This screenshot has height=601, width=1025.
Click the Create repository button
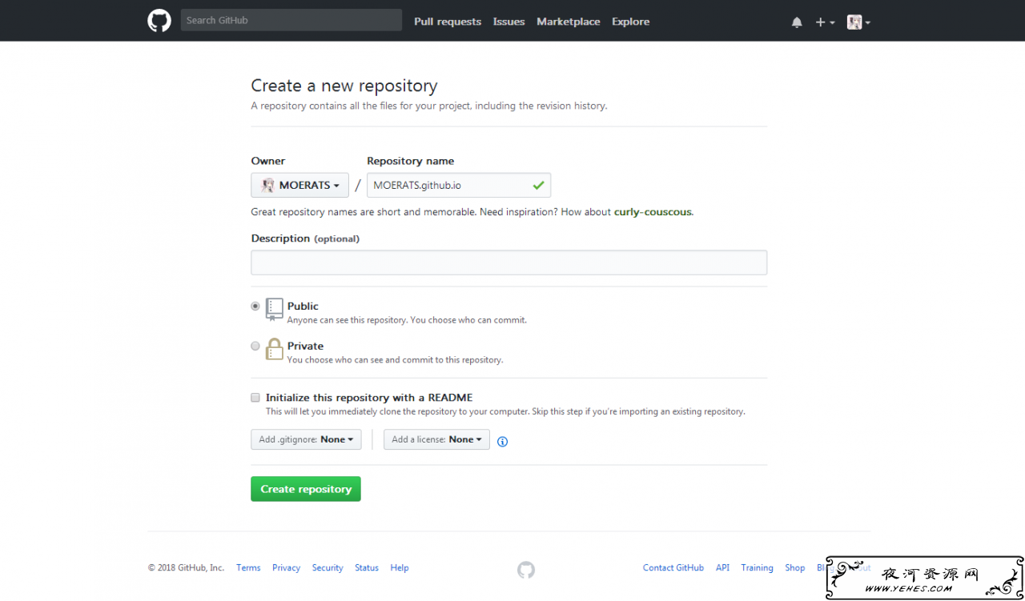pyautogui.click(x=306, y=489)
